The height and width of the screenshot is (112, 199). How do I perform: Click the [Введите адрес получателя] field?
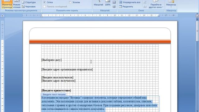coord(58,81)
